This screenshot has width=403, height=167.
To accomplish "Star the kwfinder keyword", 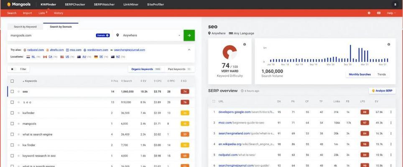I will tap(18, 113).
